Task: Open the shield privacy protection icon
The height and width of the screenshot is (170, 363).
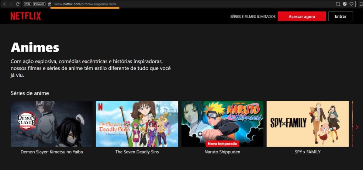Action: (345, 4)
